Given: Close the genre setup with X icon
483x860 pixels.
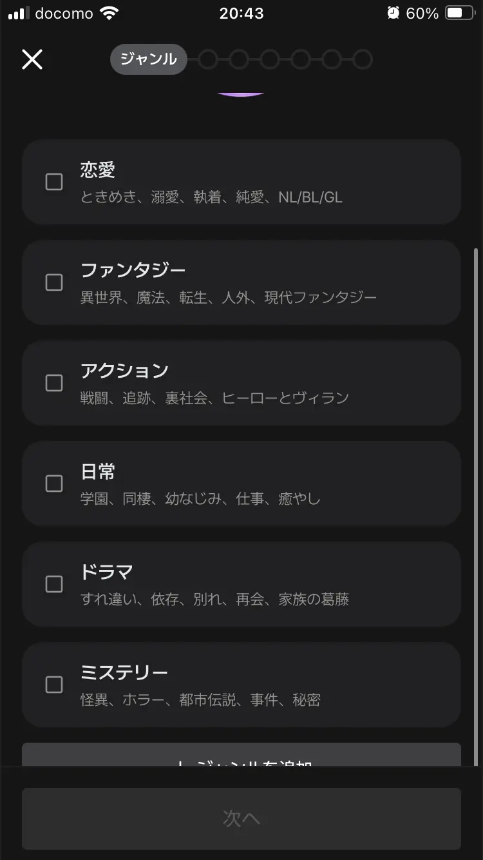Looking at the screenshot, I should pos(32,60).
